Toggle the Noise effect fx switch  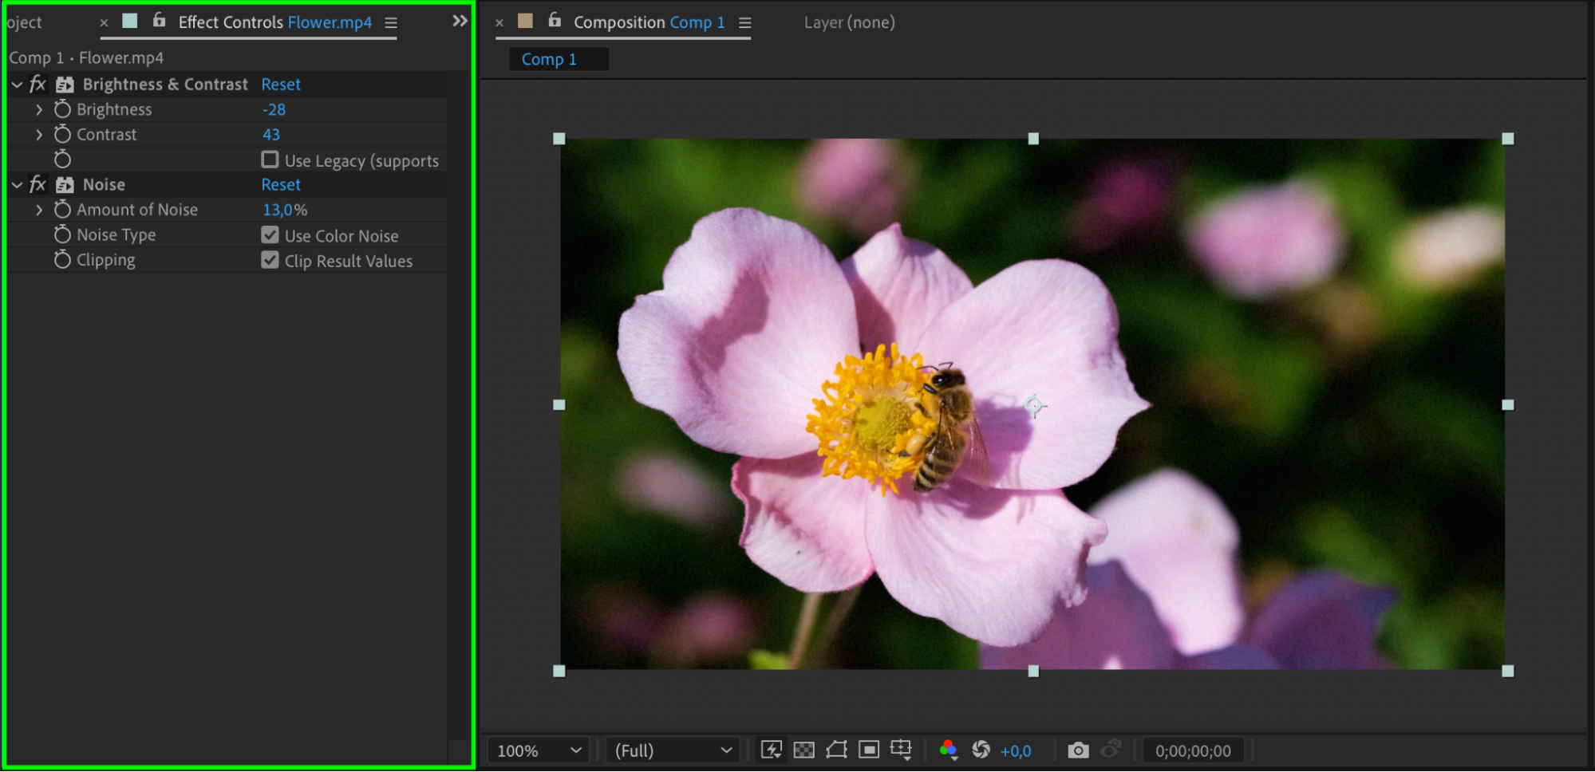point(38,184)
